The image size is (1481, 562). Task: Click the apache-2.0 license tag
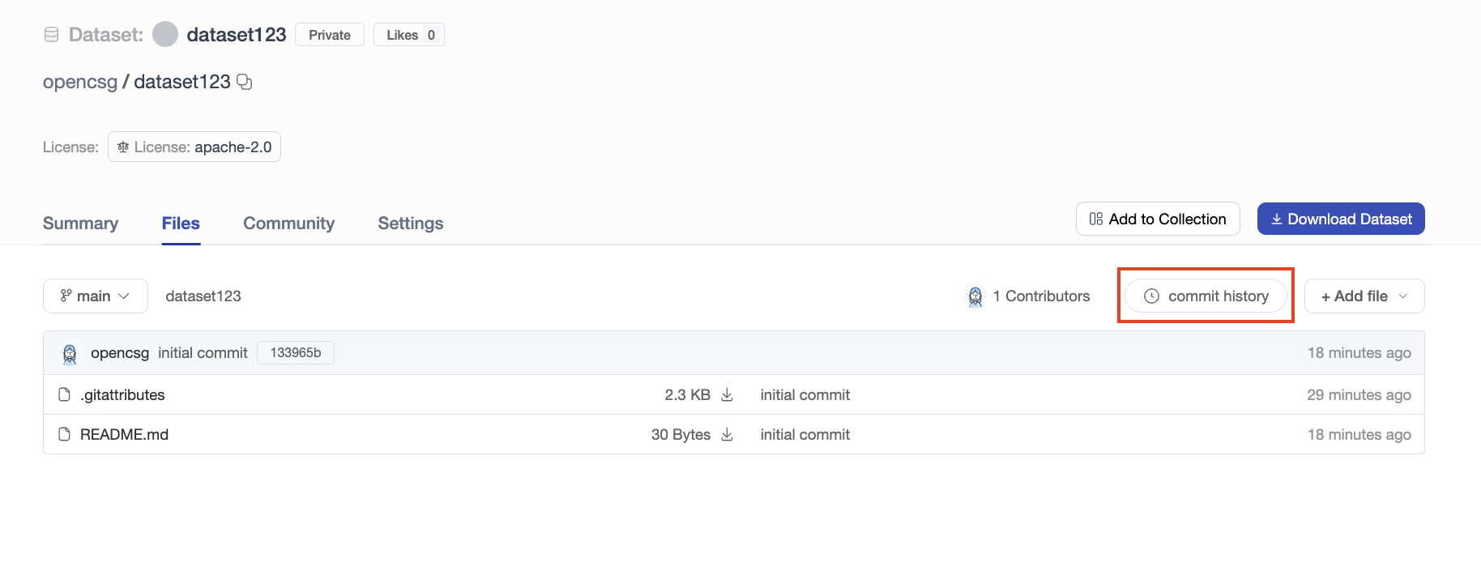click(x=194, y=147)
